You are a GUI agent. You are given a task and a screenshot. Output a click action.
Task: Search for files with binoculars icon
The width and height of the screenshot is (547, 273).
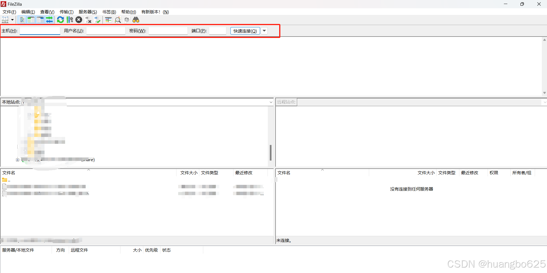(x=136, y=20)
